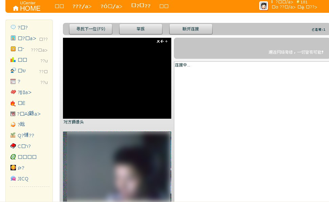Open the JICQ chat app icon
This screenshot has width=329, height=202.
click(13, 178)
